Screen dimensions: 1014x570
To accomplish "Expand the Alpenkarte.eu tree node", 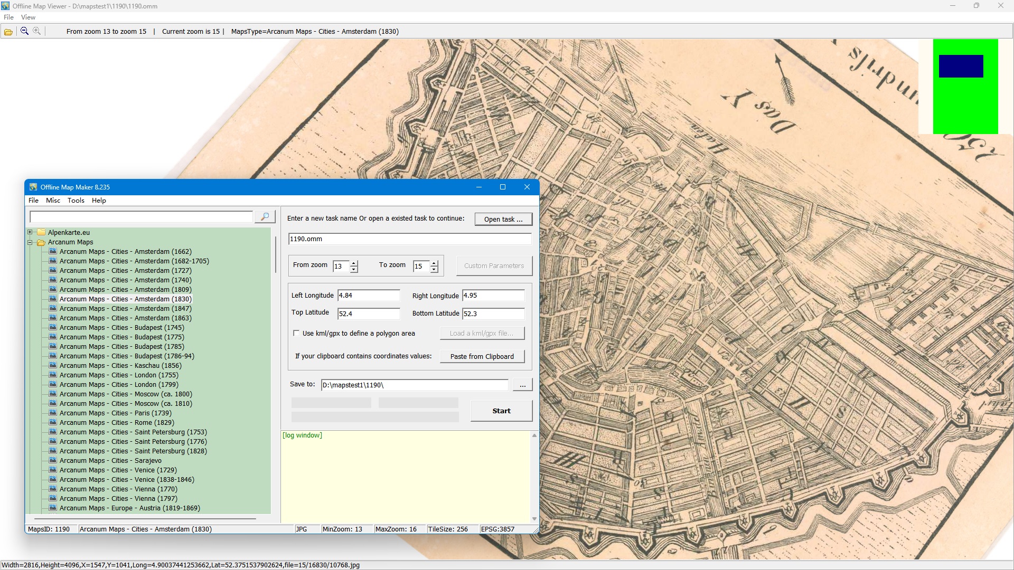I will click(30, 232).
